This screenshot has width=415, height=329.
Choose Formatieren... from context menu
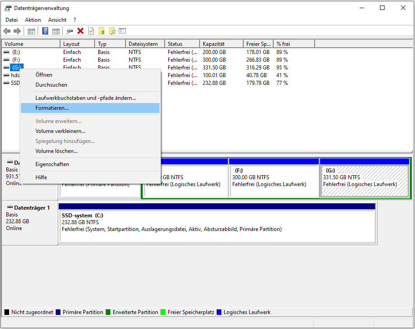[x=52, y=108]
